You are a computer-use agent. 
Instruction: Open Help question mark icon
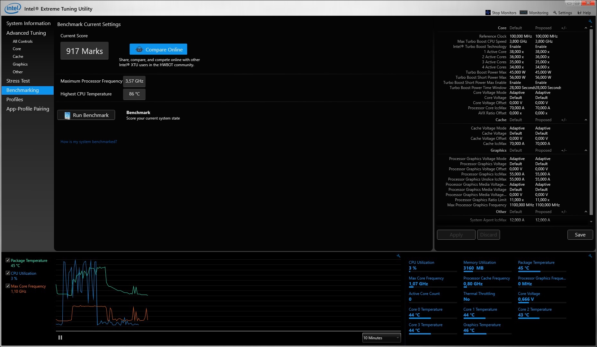tap(579, 13)
